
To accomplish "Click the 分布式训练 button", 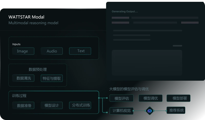I will (80, 105).
